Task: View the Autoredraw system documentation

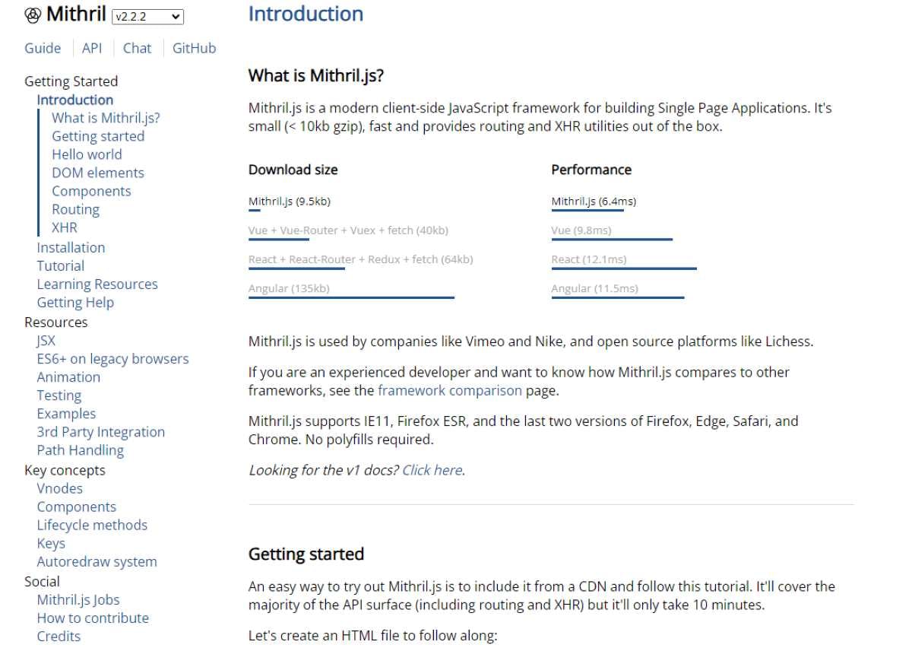Action: 97,561
